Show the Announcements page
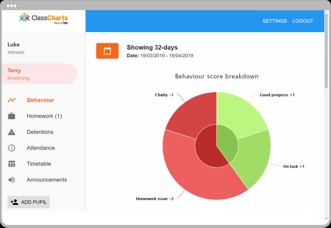331x228 pixels. [47, 179]
